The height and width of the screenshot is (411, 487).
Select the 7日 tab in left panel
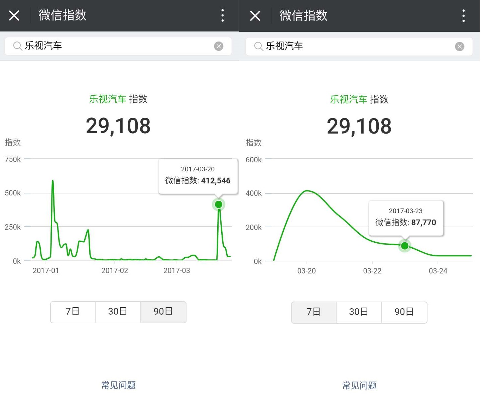coord(73,312)
